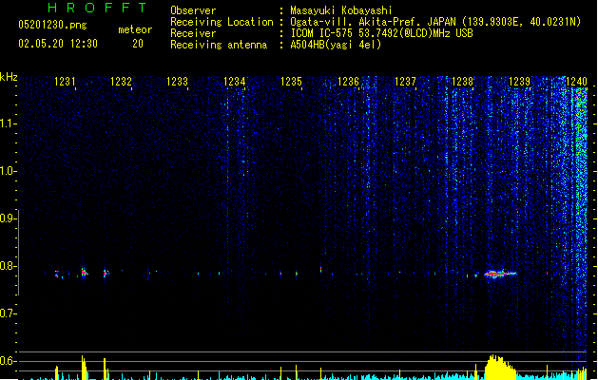Click the 1240 time marker
Viewport: 598px width, 380px height.
tap(576, 82)
